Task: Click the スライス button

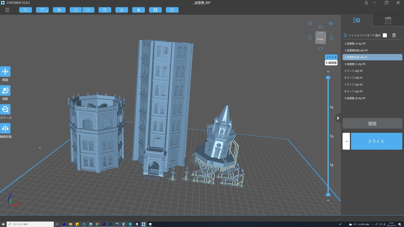Action: click(x=376, y=141)
